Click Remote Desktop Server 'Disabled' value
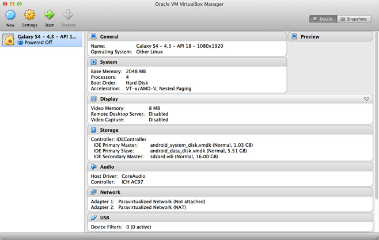This screenshot has width=379, height=240. [158, 114]
